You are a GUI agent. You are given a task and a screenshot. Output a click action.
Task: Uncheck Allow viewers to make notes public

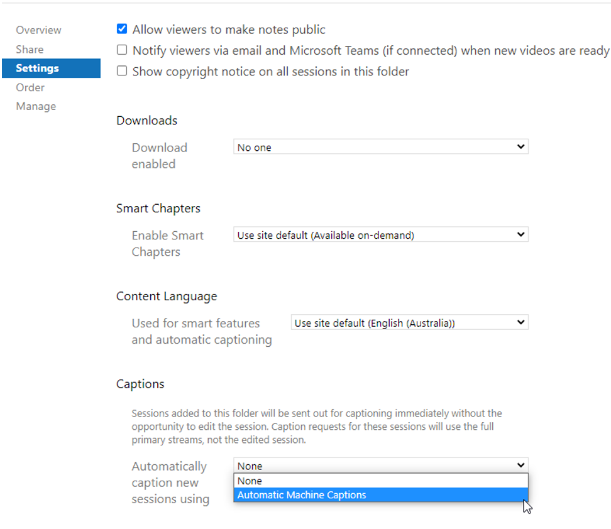pyautogui.click(x=122, y=29)
